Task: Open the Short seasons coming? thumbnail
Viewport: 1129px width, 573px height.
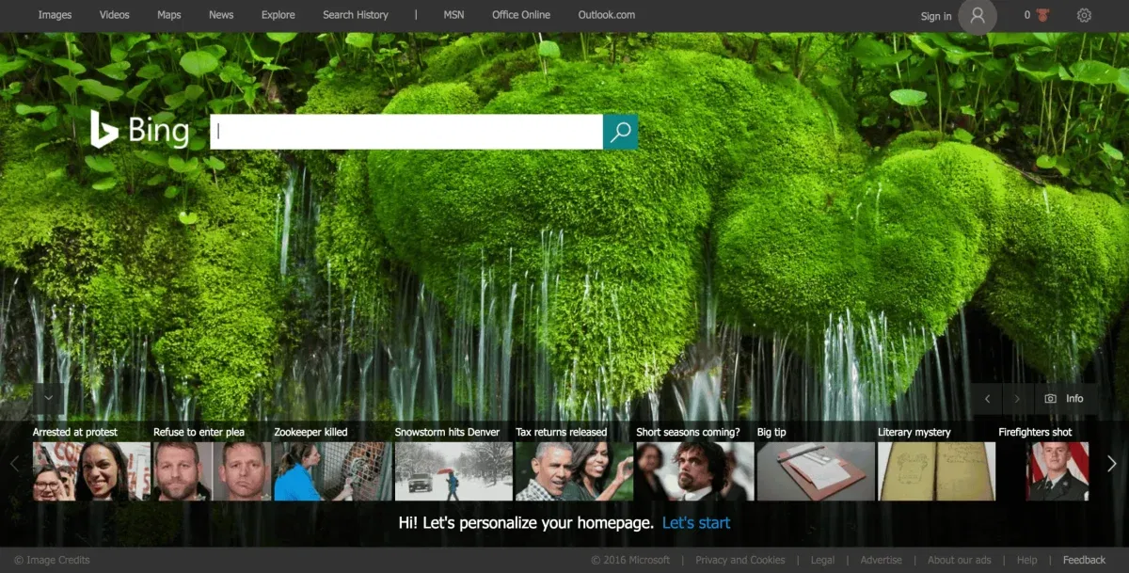Action: pos(694,471)
